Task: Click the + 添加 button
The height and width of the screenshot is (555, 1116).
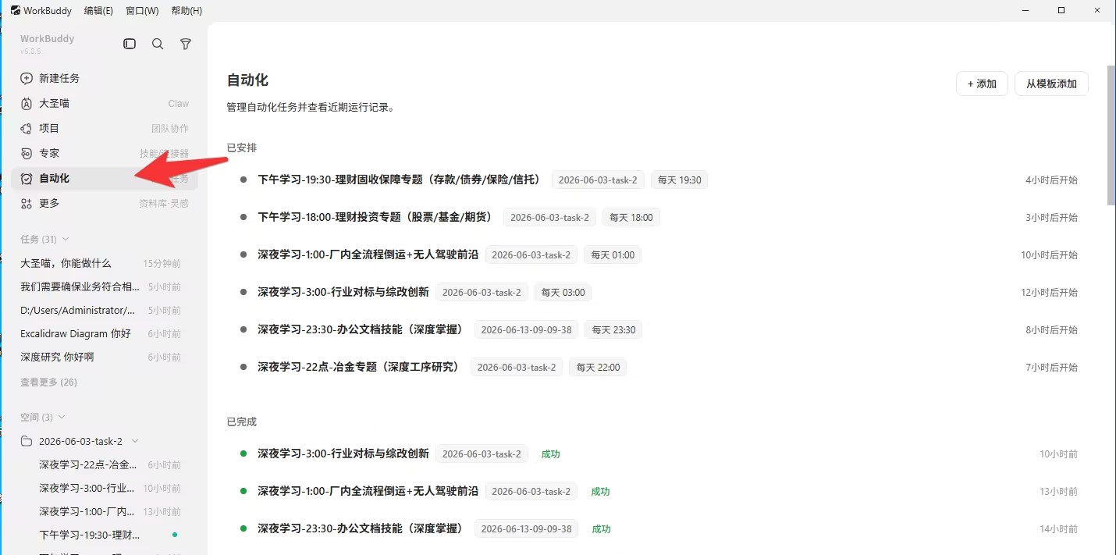Action: coord(982,84)
